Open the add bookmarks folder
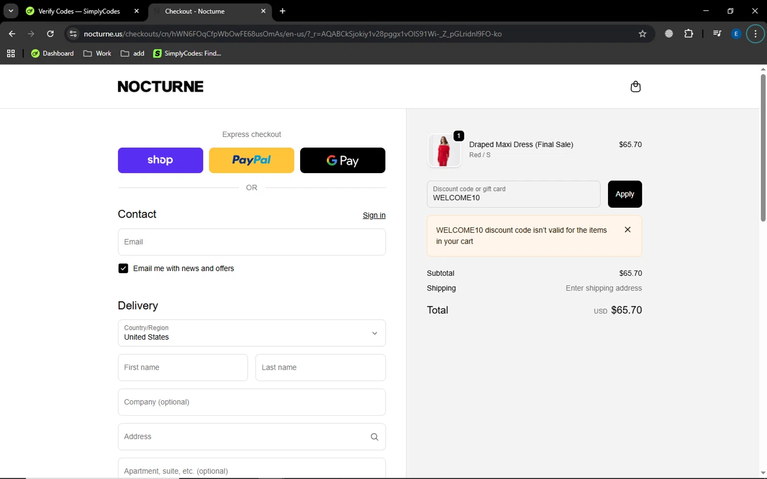This screenshot has width=767, height=479. (132, 53)
